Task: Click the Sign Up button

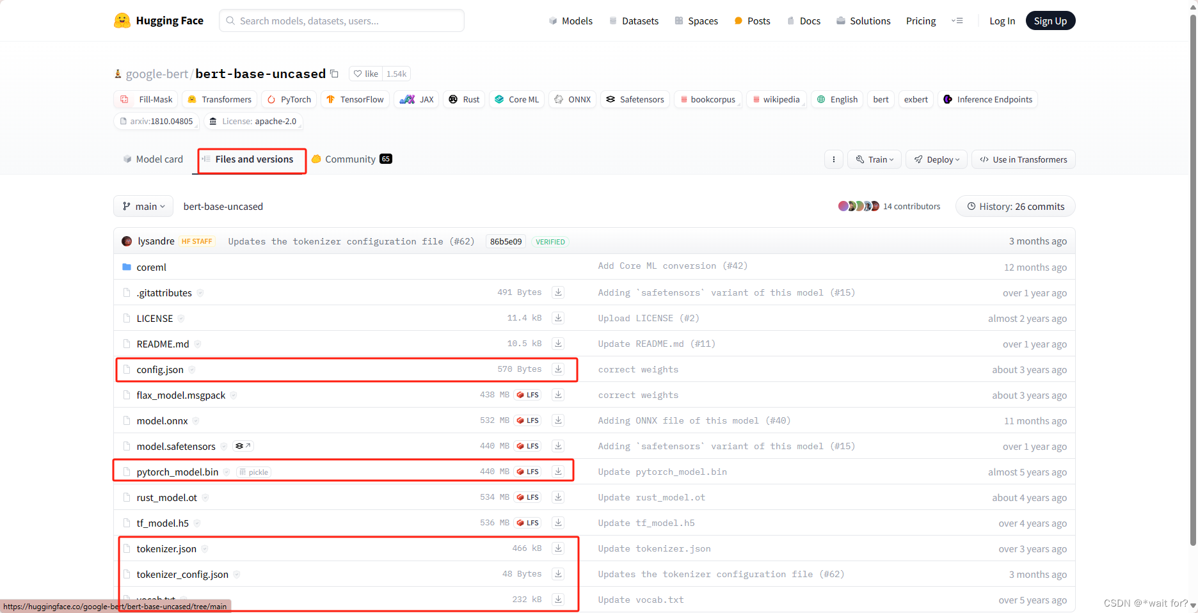Action: pos(1050,20)
